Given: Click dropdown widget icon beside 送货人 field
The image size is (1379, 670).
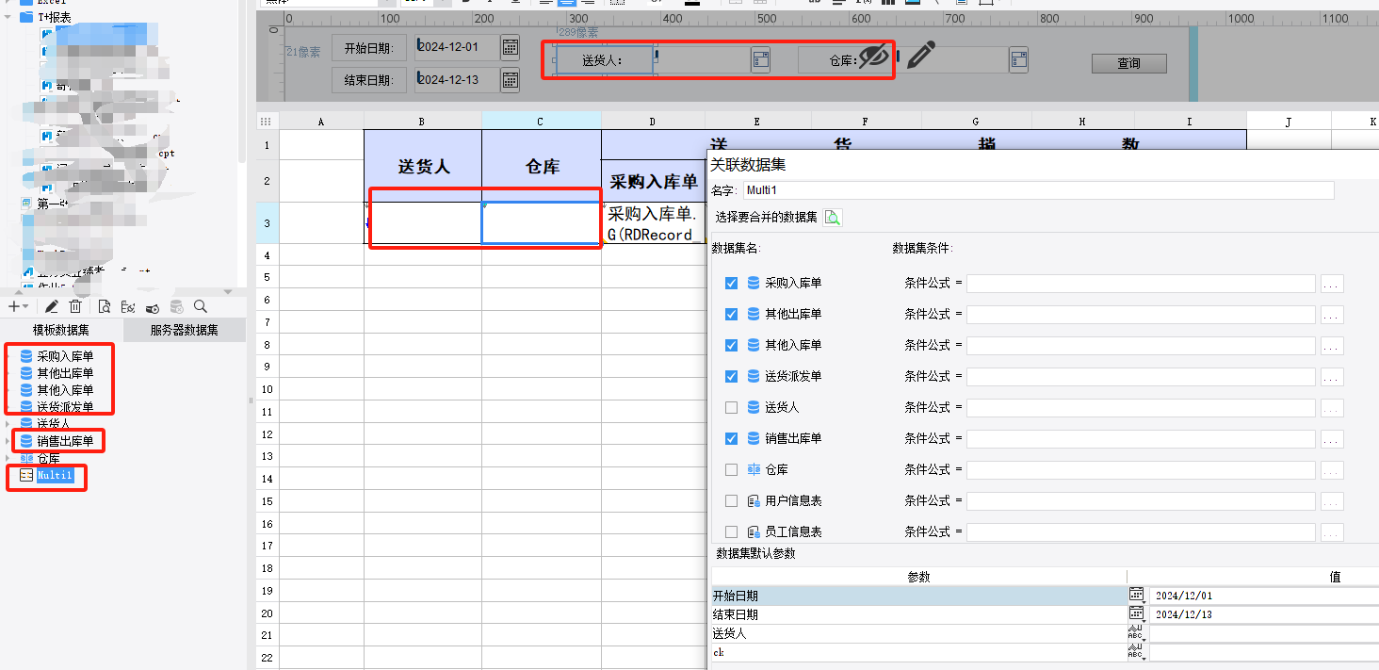Looking at the screenshot, I should click(x=761, y=60).
